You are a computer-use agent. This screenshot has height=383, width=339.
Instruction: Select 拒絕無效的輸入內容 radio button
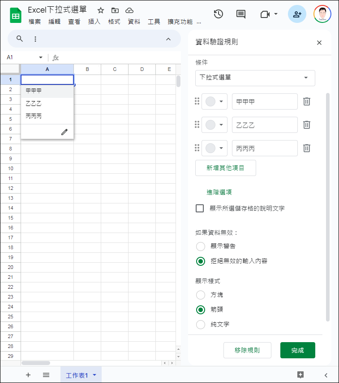tap(201, 261)
